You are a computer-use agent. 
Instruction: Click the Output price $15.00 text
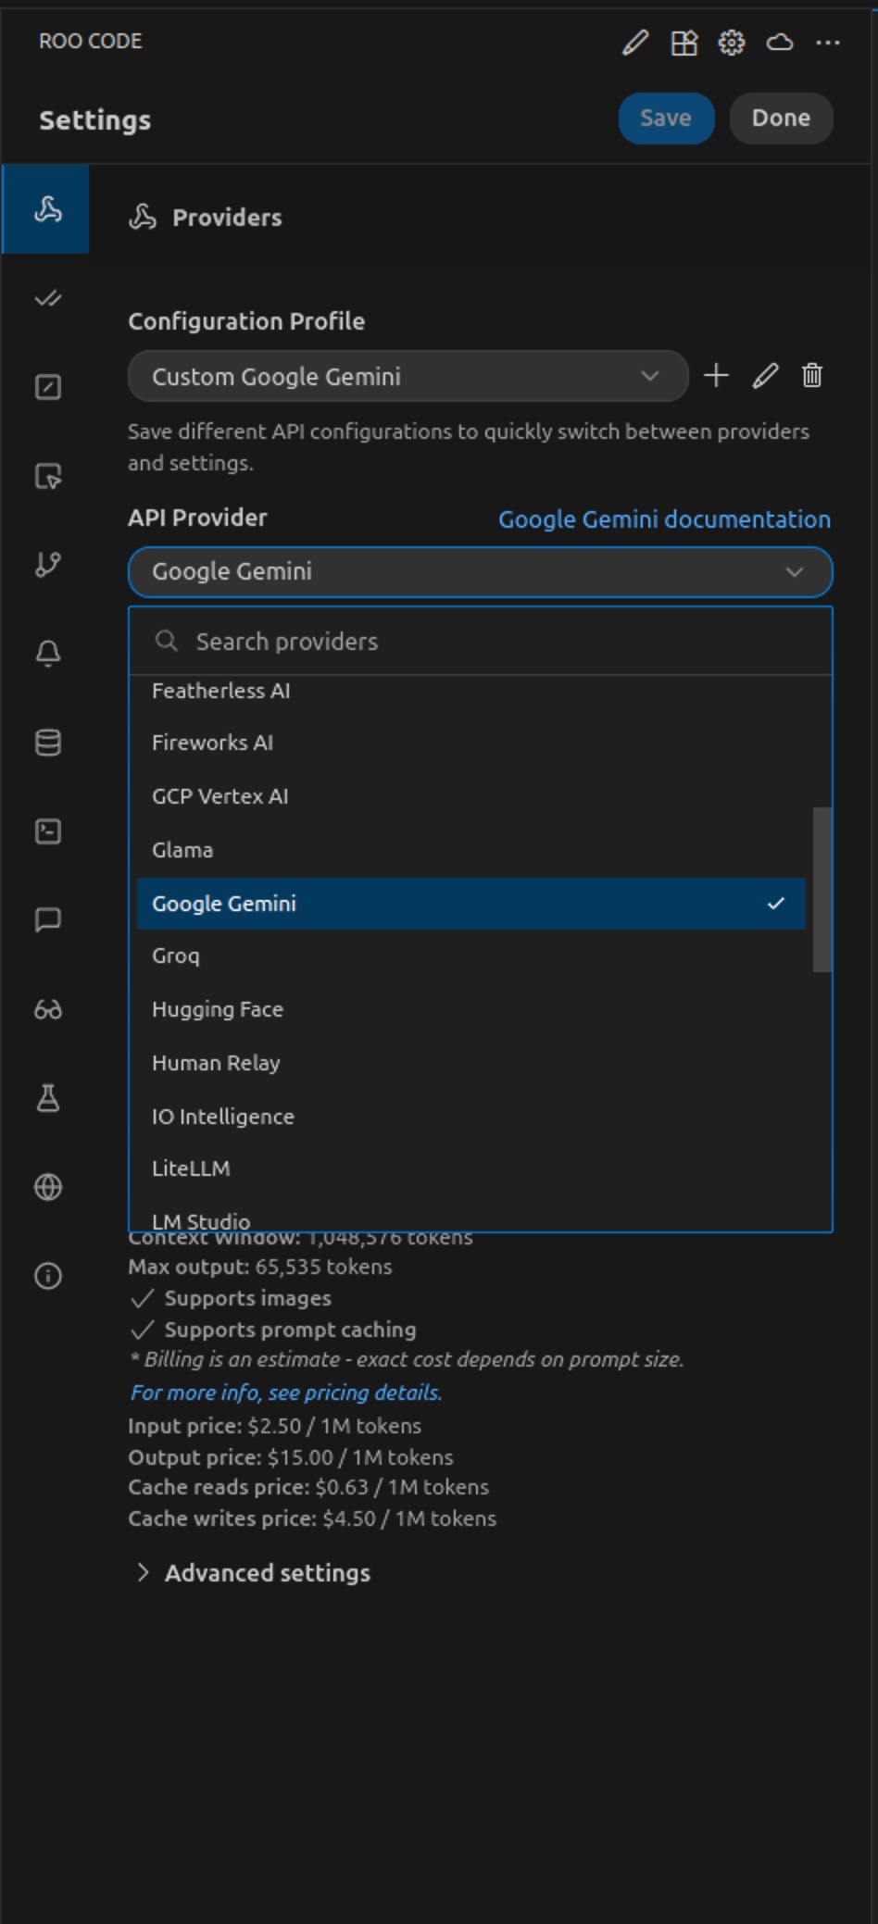pyautogui.click(x=291, y=1457)
